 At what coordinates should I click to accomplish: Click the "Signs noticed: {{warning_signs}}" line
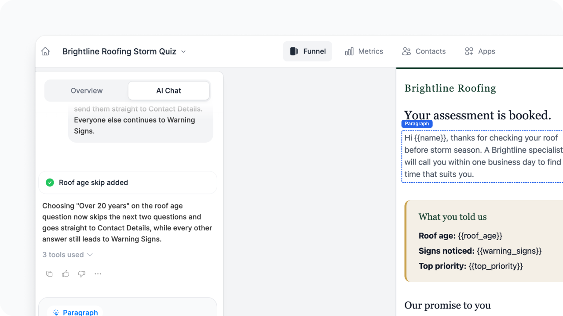(x=480, y=251)
